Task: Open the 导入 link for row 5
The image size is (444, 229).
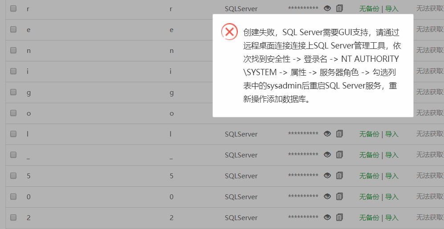Action: coord(392,176)
